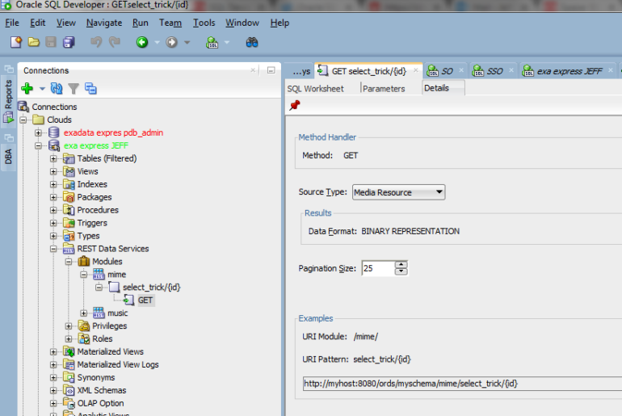The width and height of the screenshot is (622, 416).
Task: Click the binoculars Find icon
Action: (x=251, y=42)
